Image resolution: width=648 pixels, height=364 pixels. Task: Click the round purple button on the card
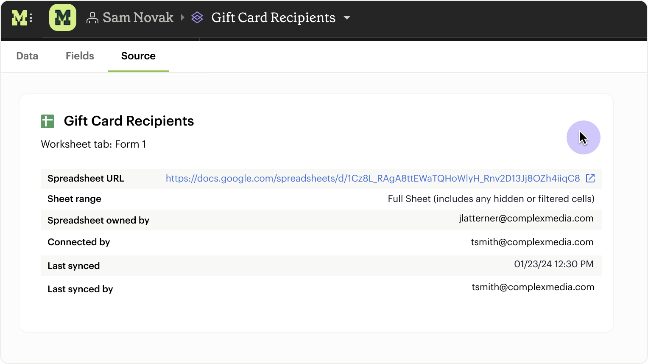pyautogui.click(x=583, y=137)
